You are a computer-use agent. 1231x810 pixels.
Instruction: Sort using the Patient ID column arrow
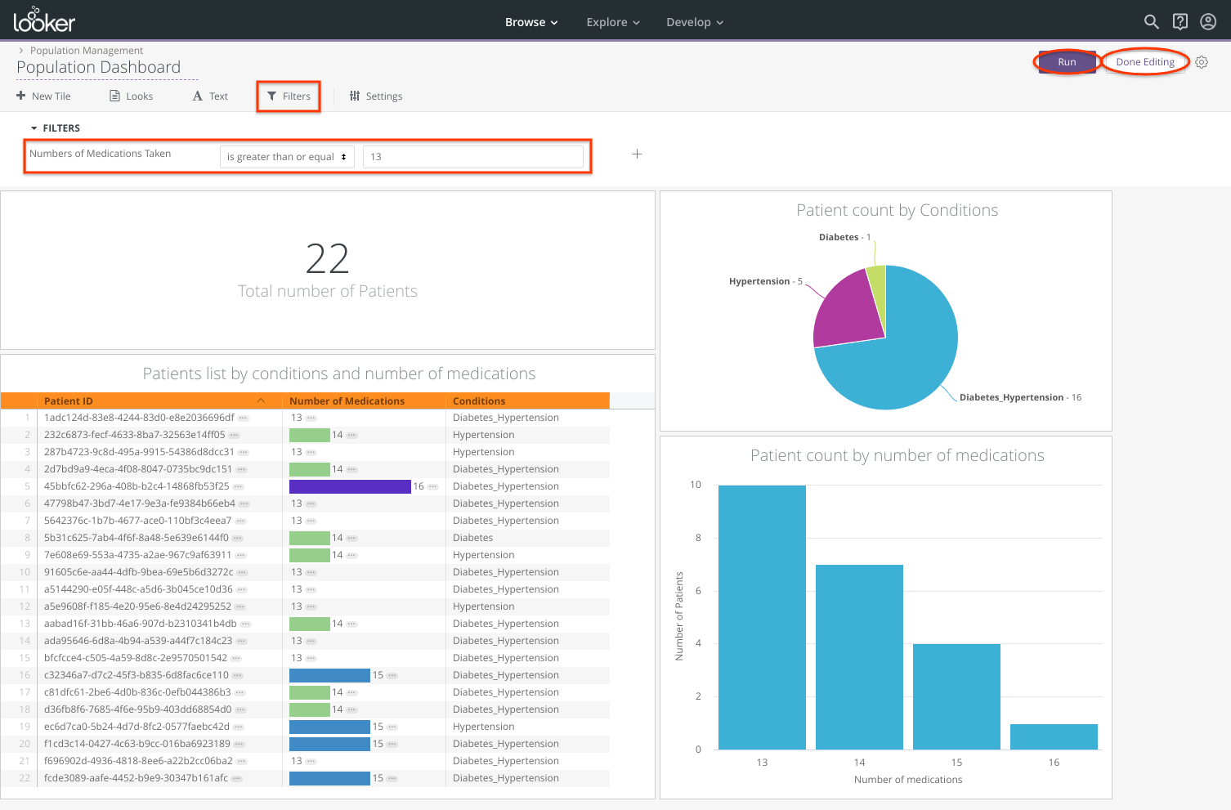(x=261, y=401)
